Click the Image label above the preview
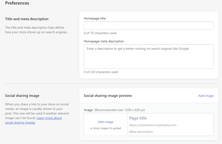 [88, 110]
